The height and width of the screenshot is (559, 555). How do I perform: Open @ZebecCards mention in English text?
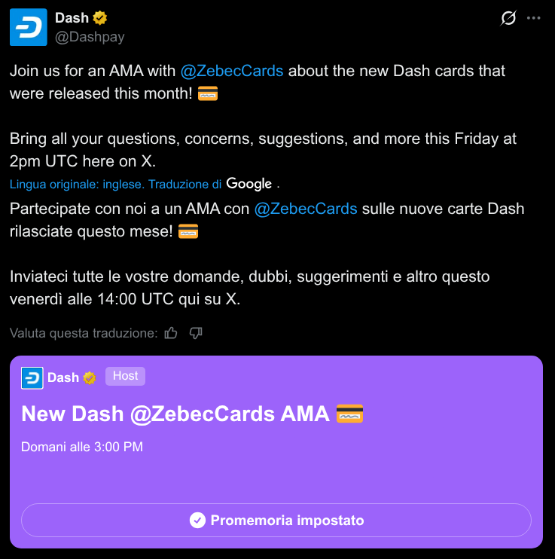(232, 71)
